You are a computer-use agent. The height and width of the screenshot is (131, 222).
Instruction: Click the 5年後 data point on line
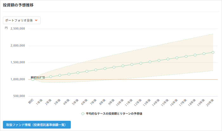pos(78,73)
